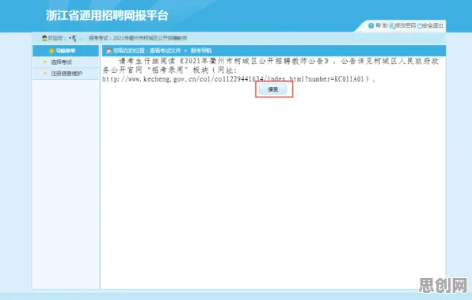Select 选择考试 in the navigation menu
472x300 pixels.
[61, 63]
